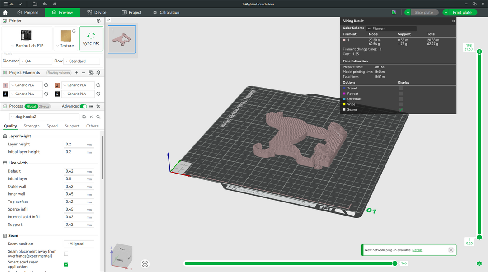This screenshot has height=272, width=488.
Task: Open the Process parameter list icon
Action: tap(91, 106)
